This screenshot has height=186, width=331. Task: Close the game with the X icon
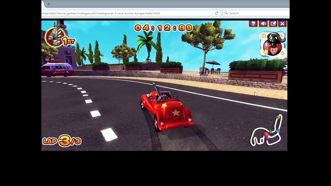point(282,24)
